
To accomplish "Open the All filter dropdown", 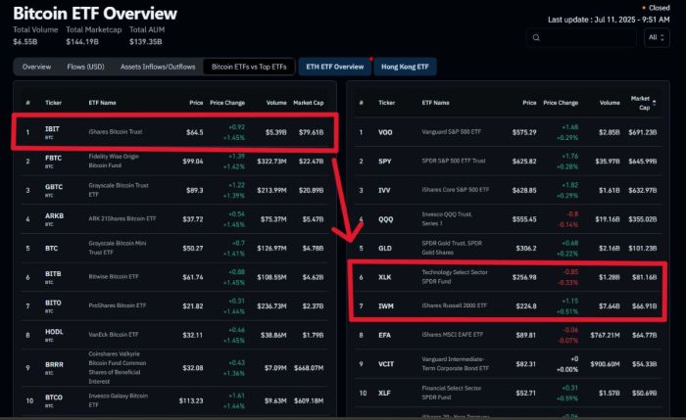I will click(657, 38).
